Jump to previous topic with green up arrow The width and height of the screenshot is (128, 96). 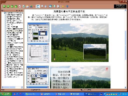[x=12, y=6]
